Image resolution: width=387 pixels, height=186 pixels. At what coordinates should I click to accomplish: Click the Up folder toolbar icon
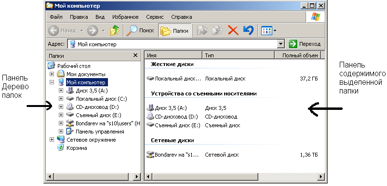(114, 30)
